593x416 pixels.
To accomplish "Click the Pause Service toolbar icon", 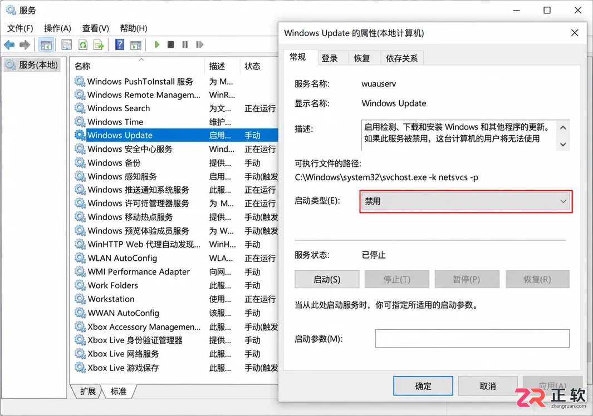I will [185, 44].
